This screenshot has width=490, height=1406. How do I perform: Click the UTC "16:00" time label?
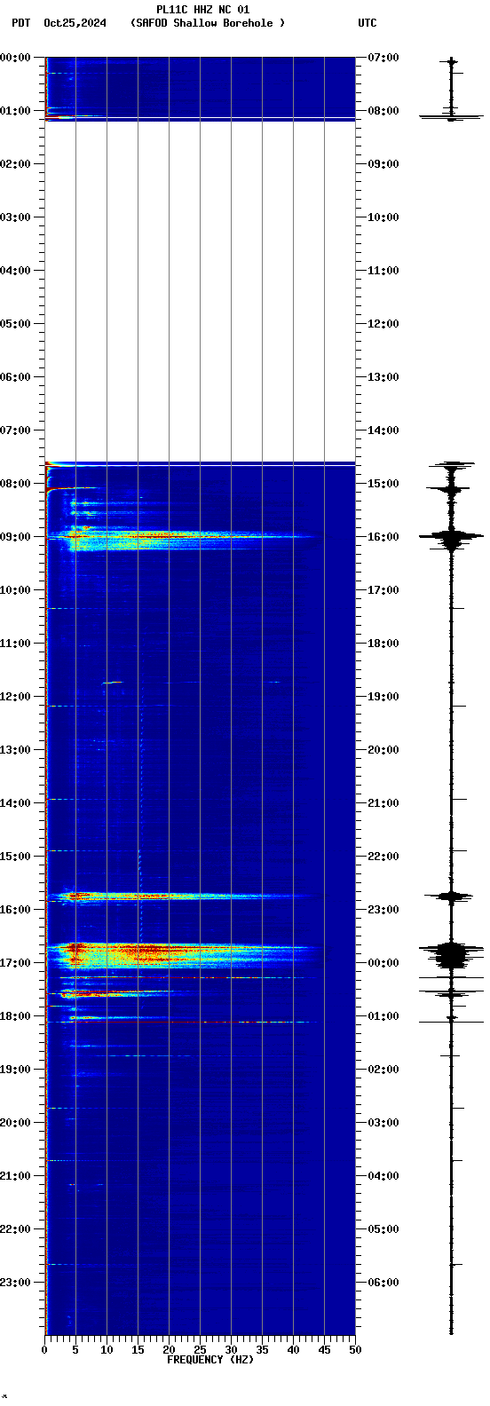pos(383,537)
